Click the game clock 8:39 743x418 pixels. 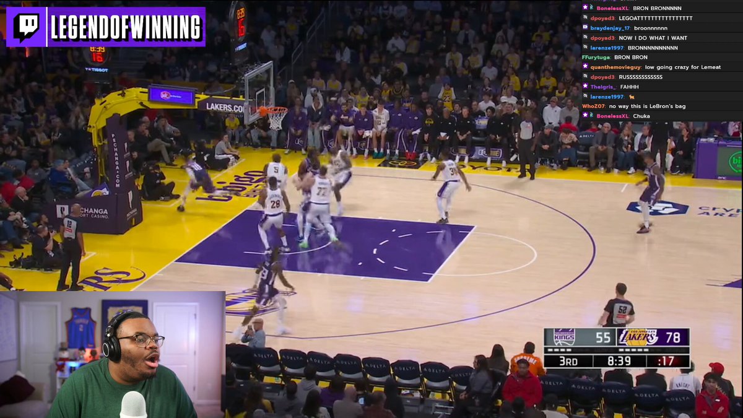coord(619,360)
